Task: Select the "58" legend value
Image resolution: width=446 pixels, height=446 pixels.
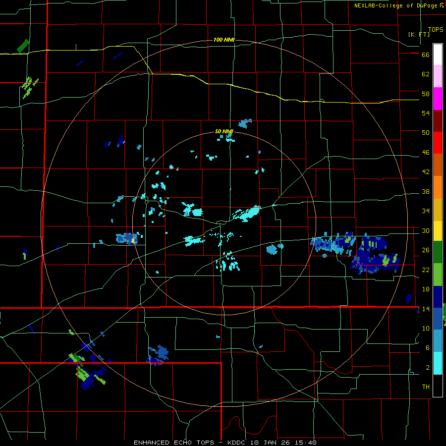Action: click(426, 94)
